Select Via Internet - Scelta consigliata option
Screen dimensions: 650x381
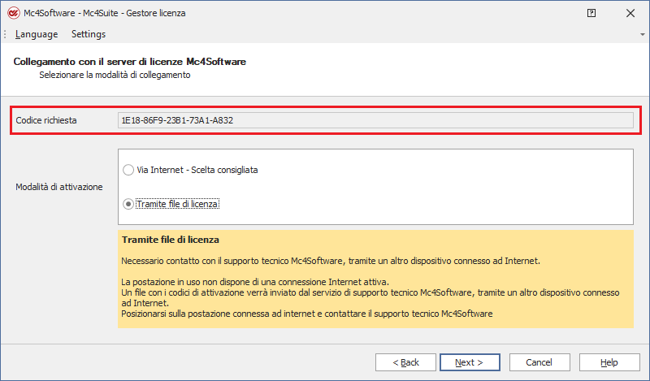[128, 170]
